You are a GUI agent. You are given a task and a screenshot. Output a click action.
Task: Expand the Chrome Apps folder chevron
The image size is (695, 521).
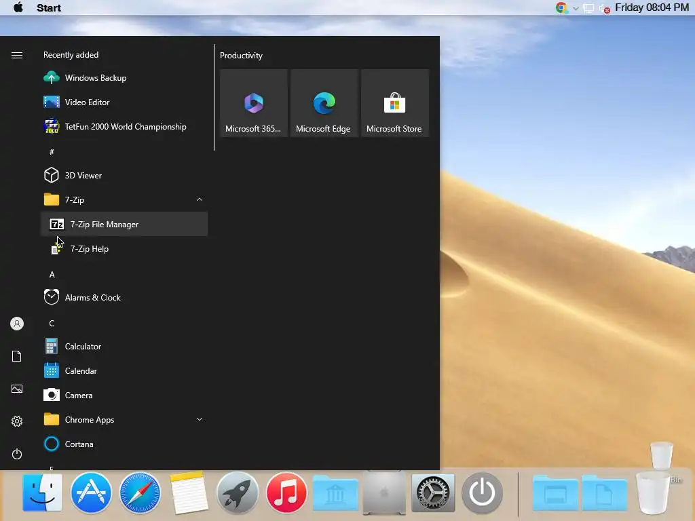(200, 419)
